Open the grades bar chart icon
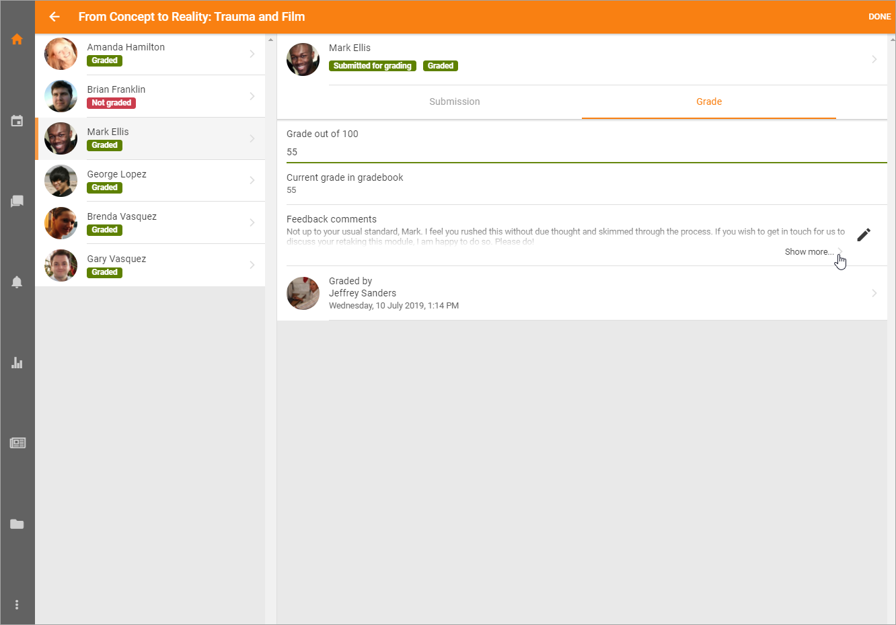Screen dimensions: 896x625 pyautogui.click(x=17, y=363)
